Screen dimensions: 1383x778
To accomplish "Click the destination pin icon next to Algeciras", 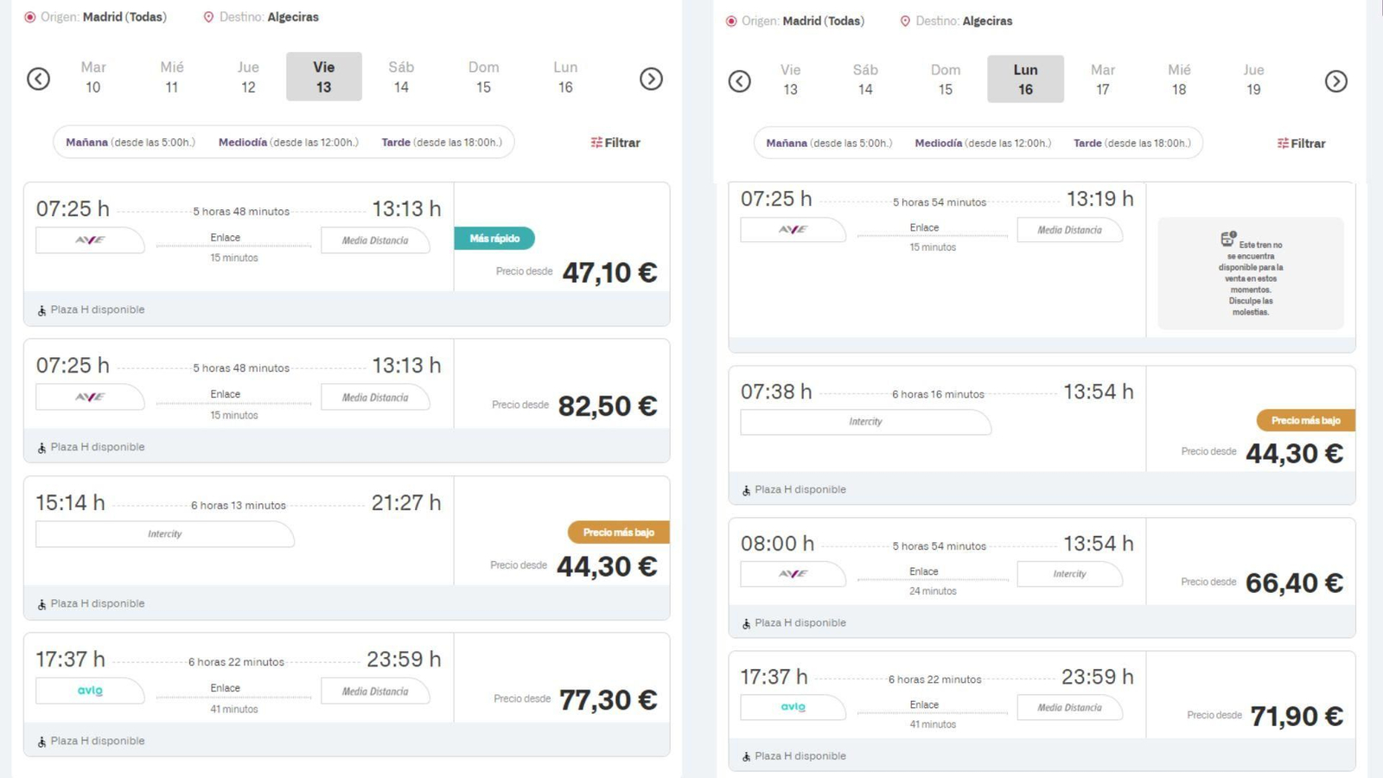I will pos(207,16).
